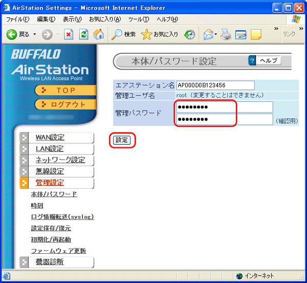Open the ヘルプ help button
The height and width of the screenshot is (283, 307).
[x=265, y=61]
